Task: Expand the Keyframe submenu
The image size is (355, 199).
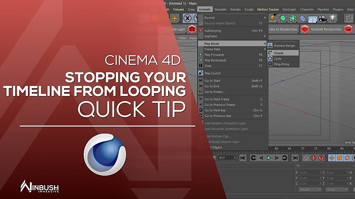Action: click(233, 36)
